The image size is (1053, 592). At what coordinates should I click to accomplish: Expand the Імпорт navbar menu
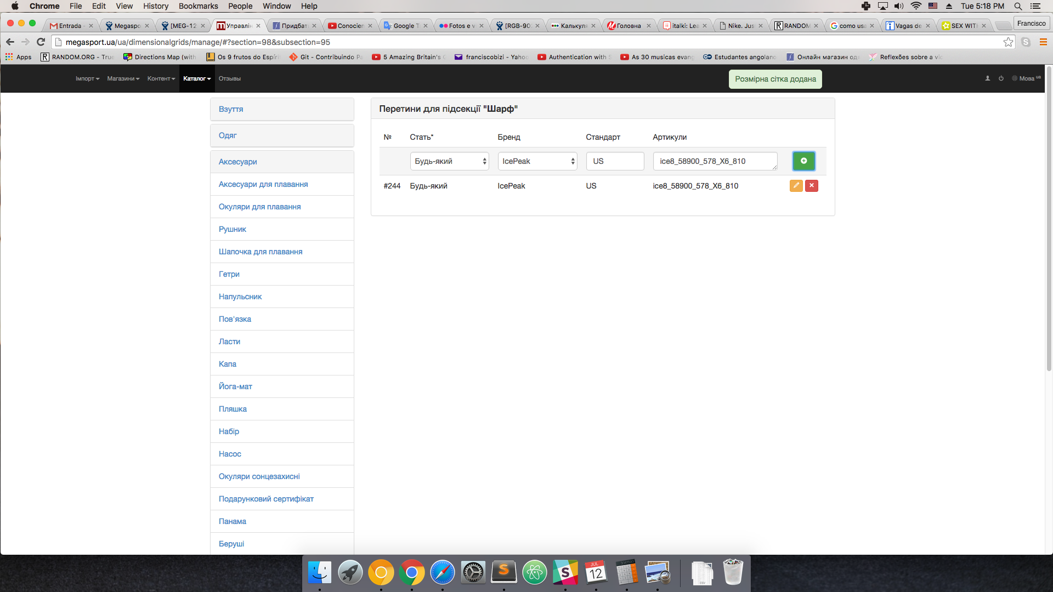[x=87, y=78]
